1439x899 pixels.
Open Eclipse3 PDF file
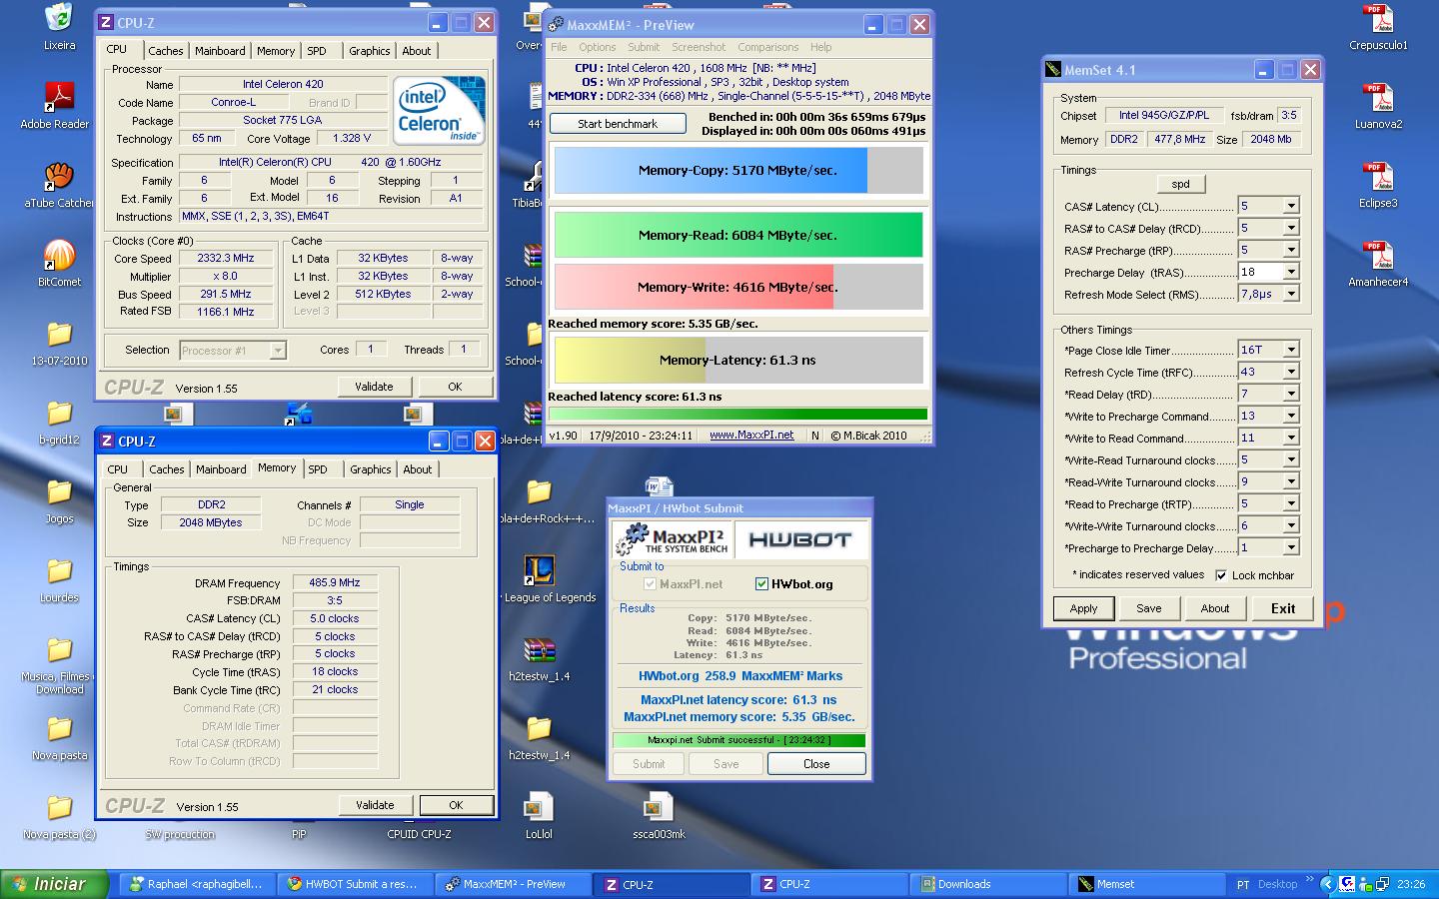tap(1378, 185)
